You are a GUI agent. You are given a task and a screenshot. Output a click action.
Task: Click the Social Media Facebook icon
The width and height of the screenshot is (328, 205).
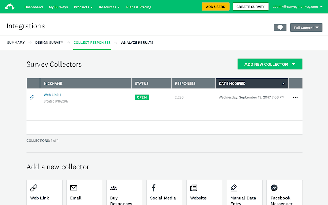point(154,188)
